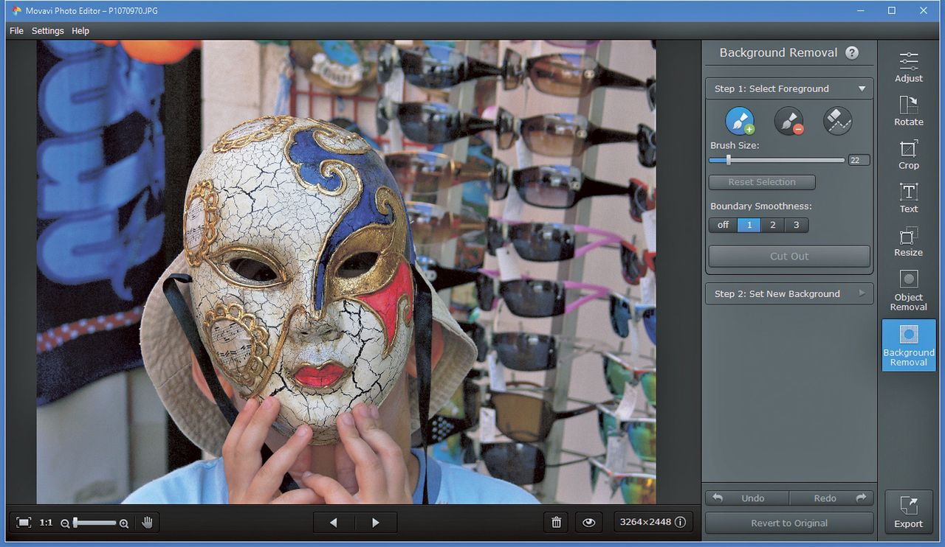Adjust the zoom level slider

click(x=94, y=523)
